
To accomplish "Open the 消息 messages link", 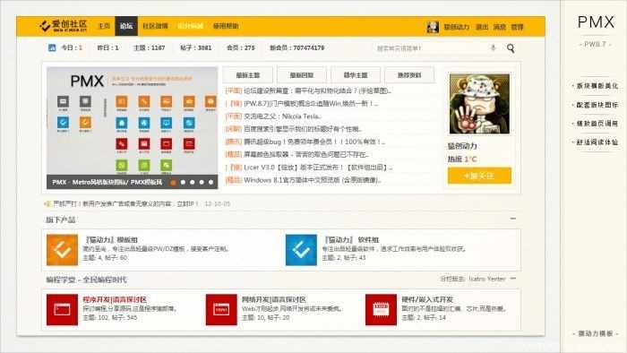I will click(x=500, y=27).
